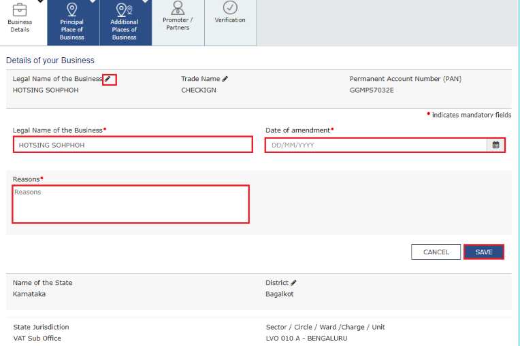520x346 pixels.
Task: Go to Additional Places of Business tab label
Action: point(124,30)
